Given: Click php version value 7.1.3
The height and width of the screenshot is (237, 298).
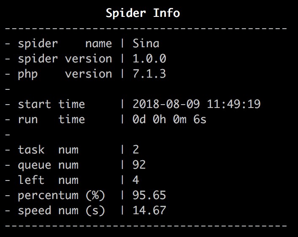Looking at the screenshot, I should (149, 74).
